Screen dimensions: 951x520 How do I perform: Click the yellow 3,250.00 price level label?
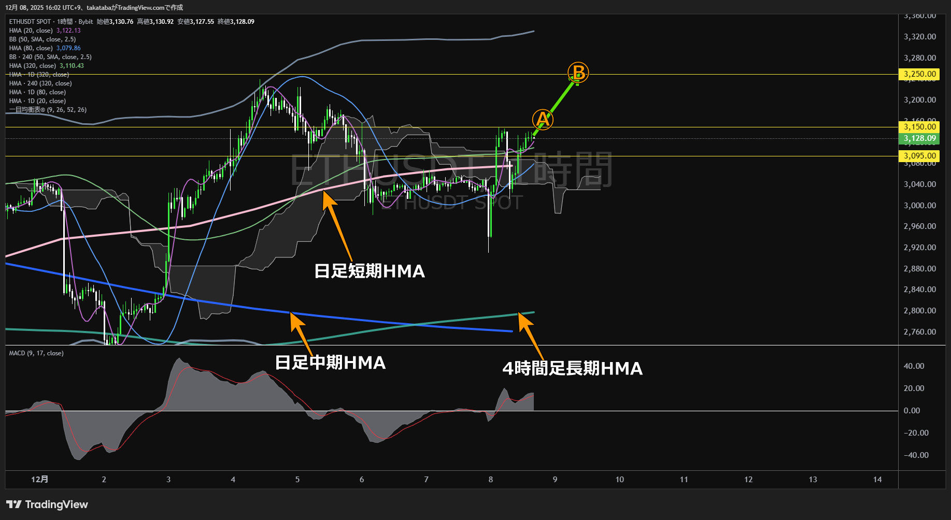[919, 74]
